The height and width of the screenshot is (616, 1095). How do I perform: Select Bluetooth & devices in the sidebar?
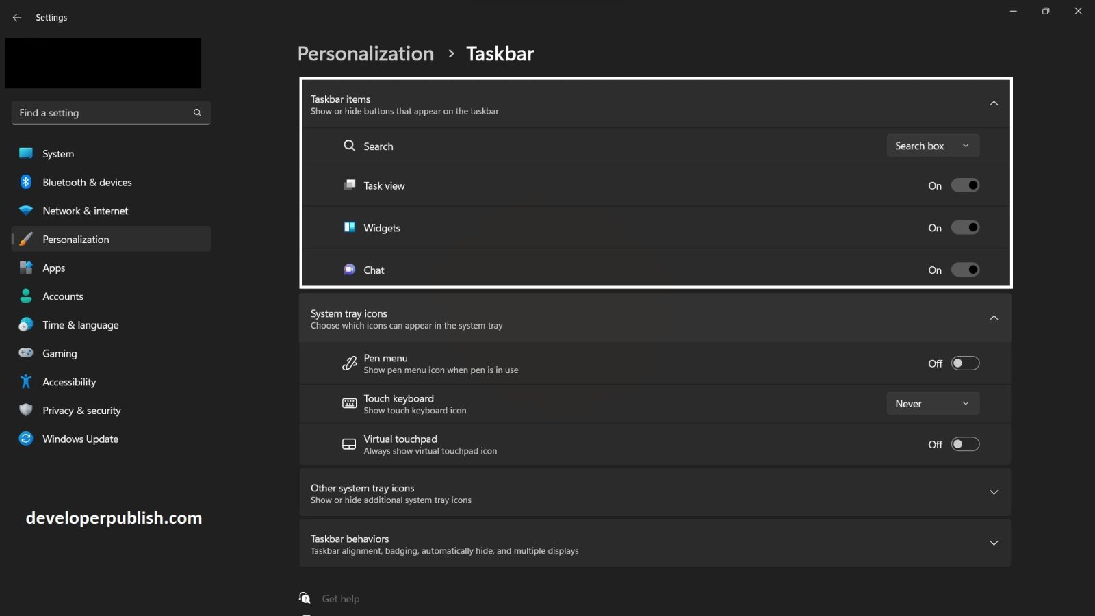click(86, 182)
